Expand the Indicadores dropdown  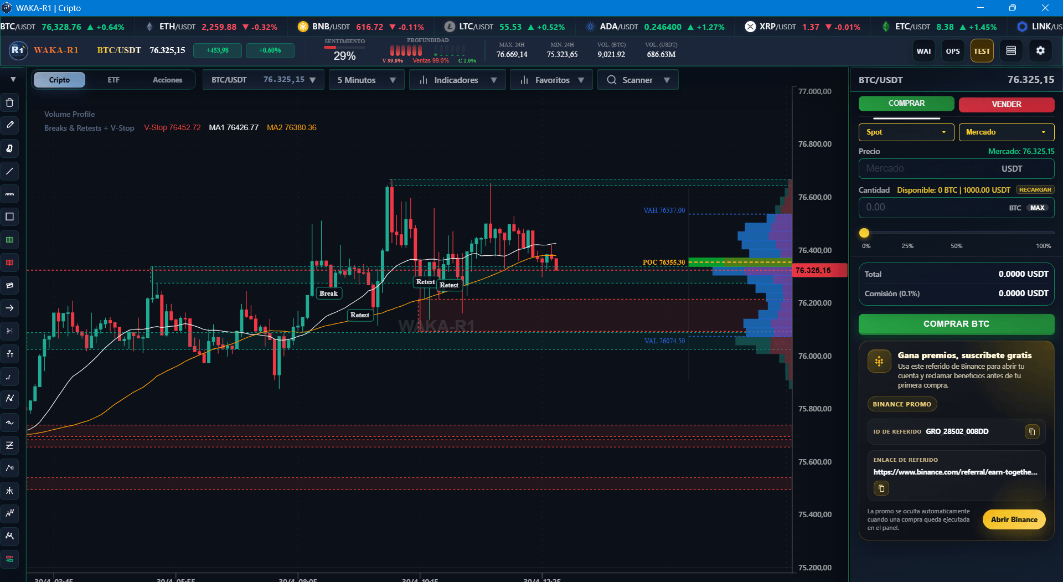point(457,80)
